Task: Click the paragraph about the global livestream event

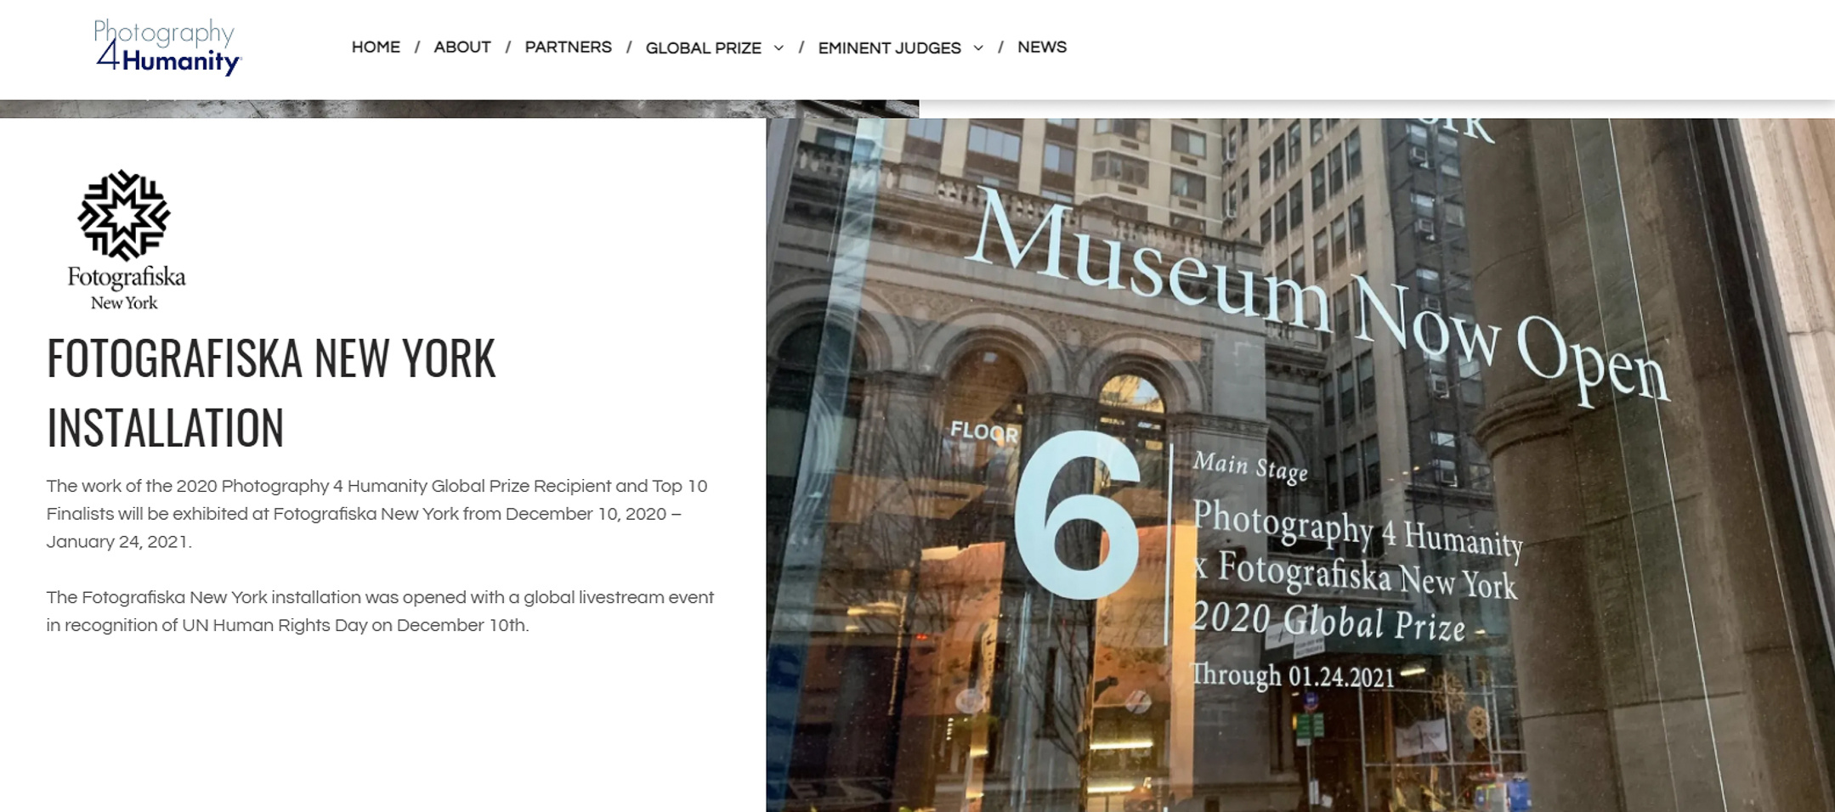Action: 380,612
